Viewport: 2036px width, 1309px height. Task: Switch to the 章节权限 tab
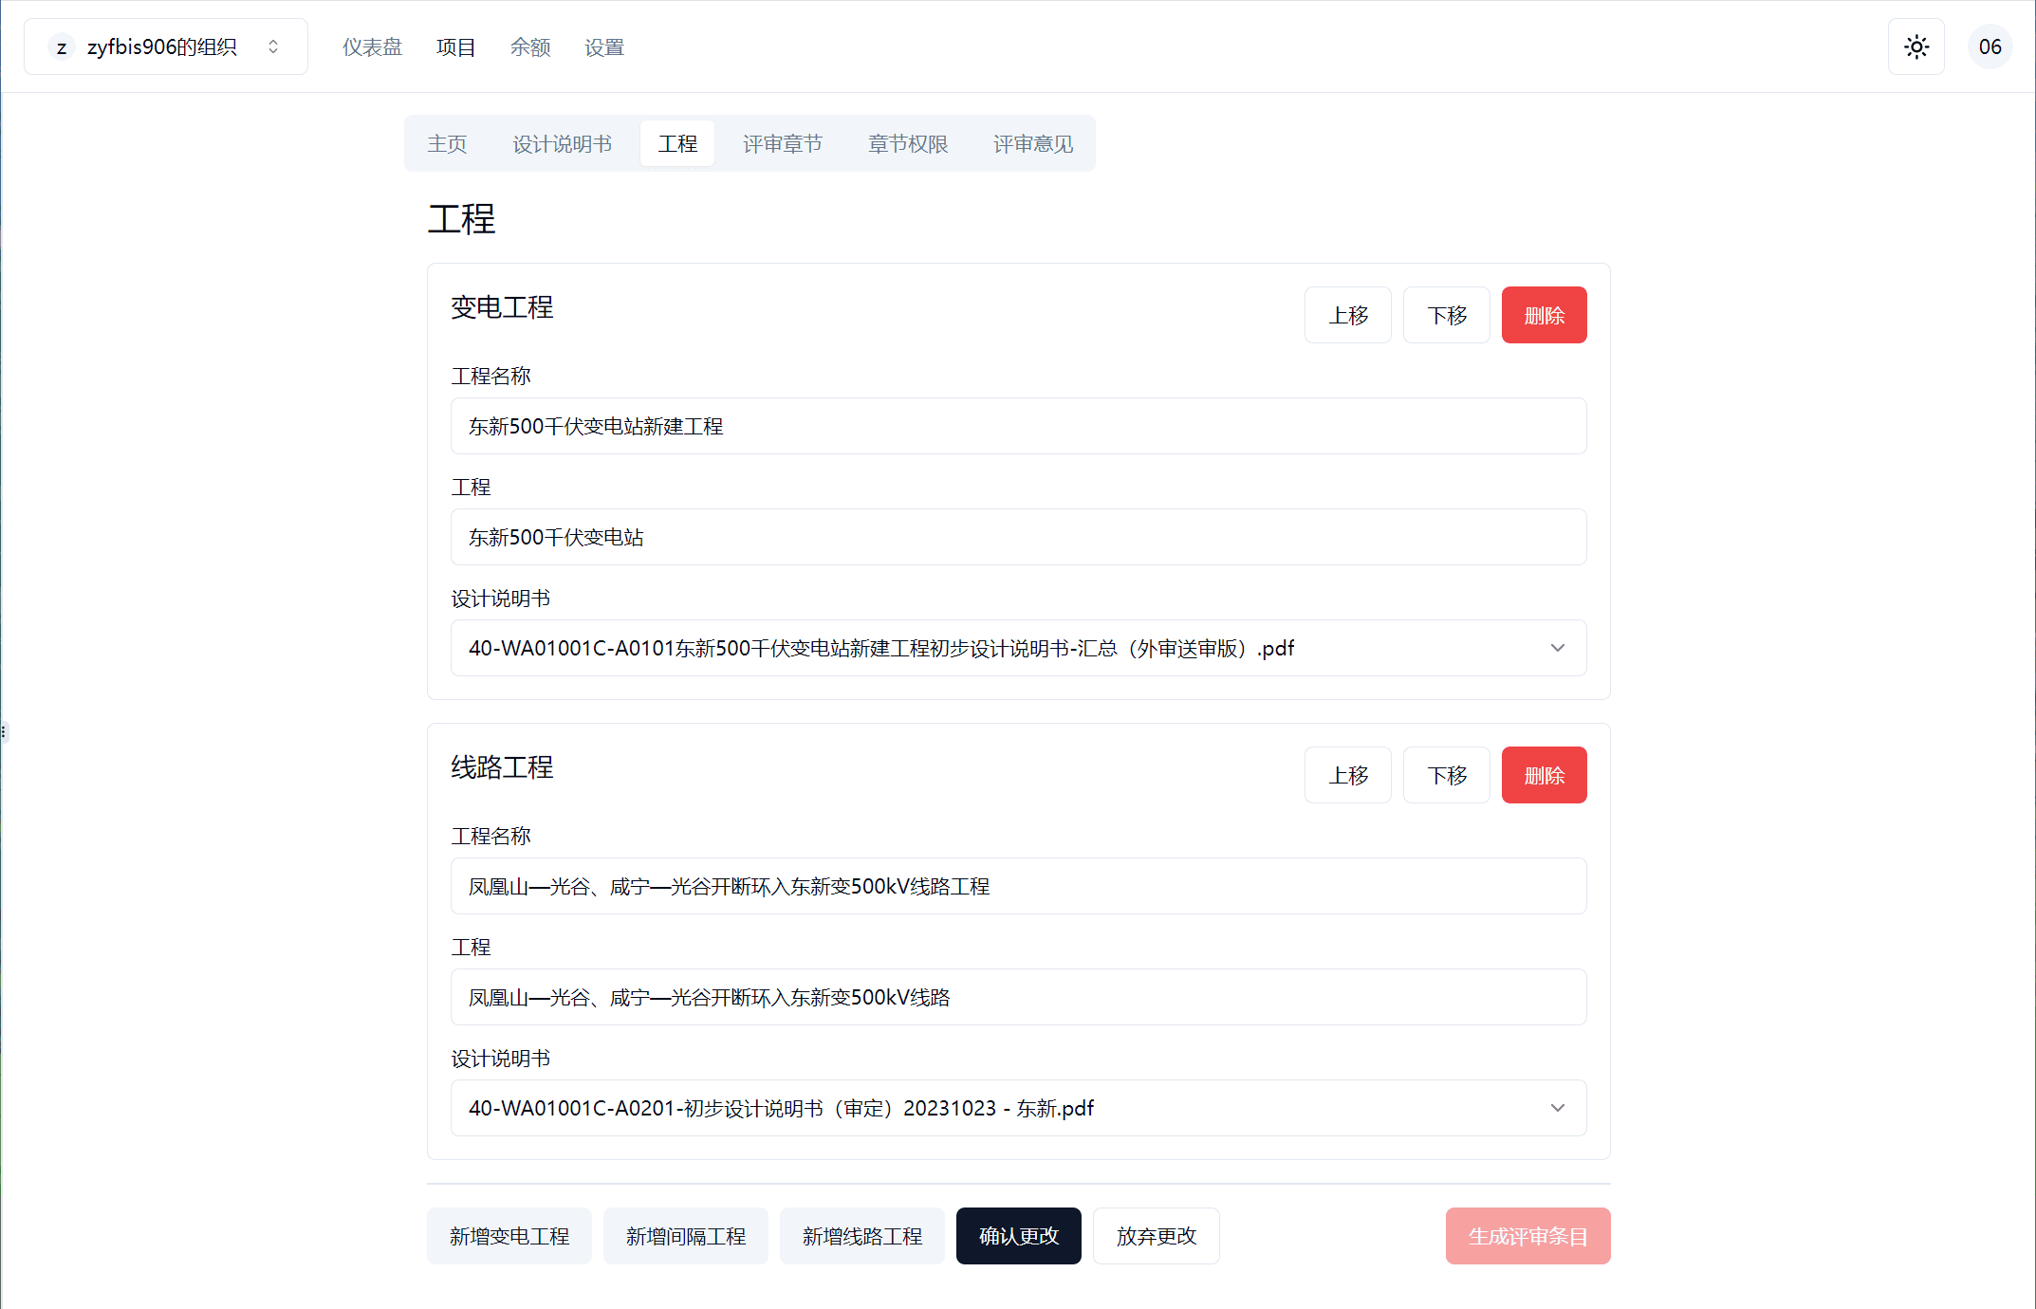908,143
